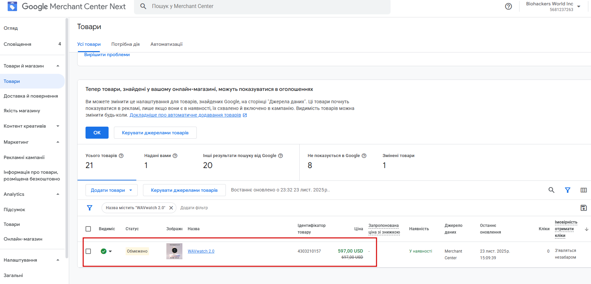Screen dimensions: 591x284
Task: Open info tooltip for 'Інші результати пошуку від Google'
Action: pyautogui.click(x=281, y=156)
